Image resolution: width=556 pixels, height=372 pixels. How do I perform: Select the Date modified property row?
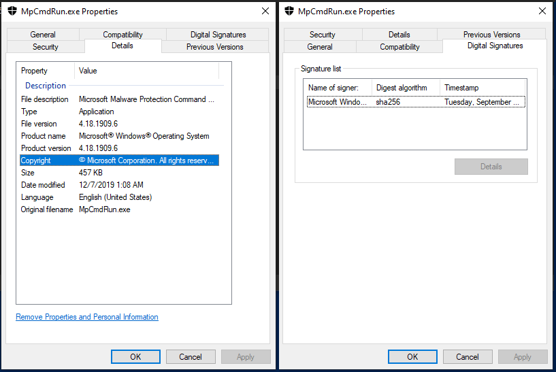(x=119, y=184)
